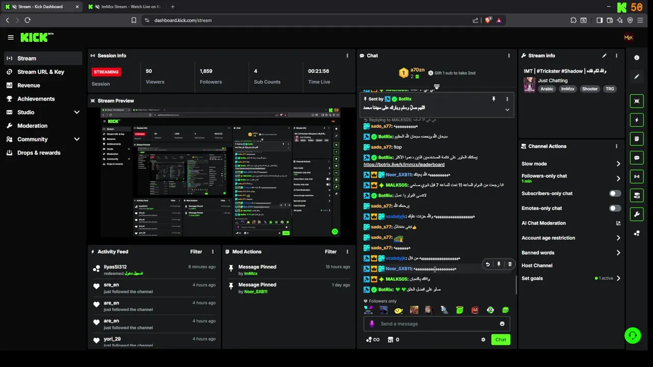The image size is (653, 367).
Task: Open Chat panel three-dot menu
Action: (509, 56)
